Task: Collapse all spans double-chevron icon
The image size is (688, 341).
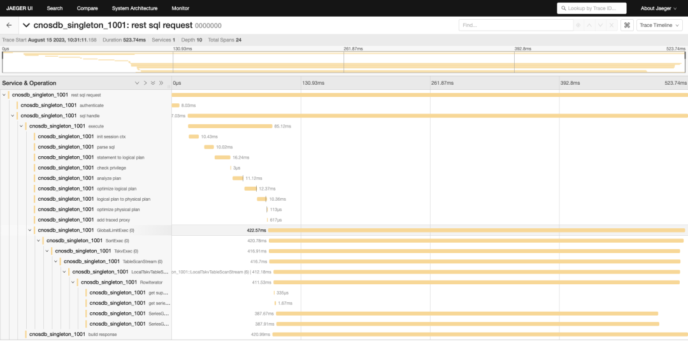Action: coord(161,83)
